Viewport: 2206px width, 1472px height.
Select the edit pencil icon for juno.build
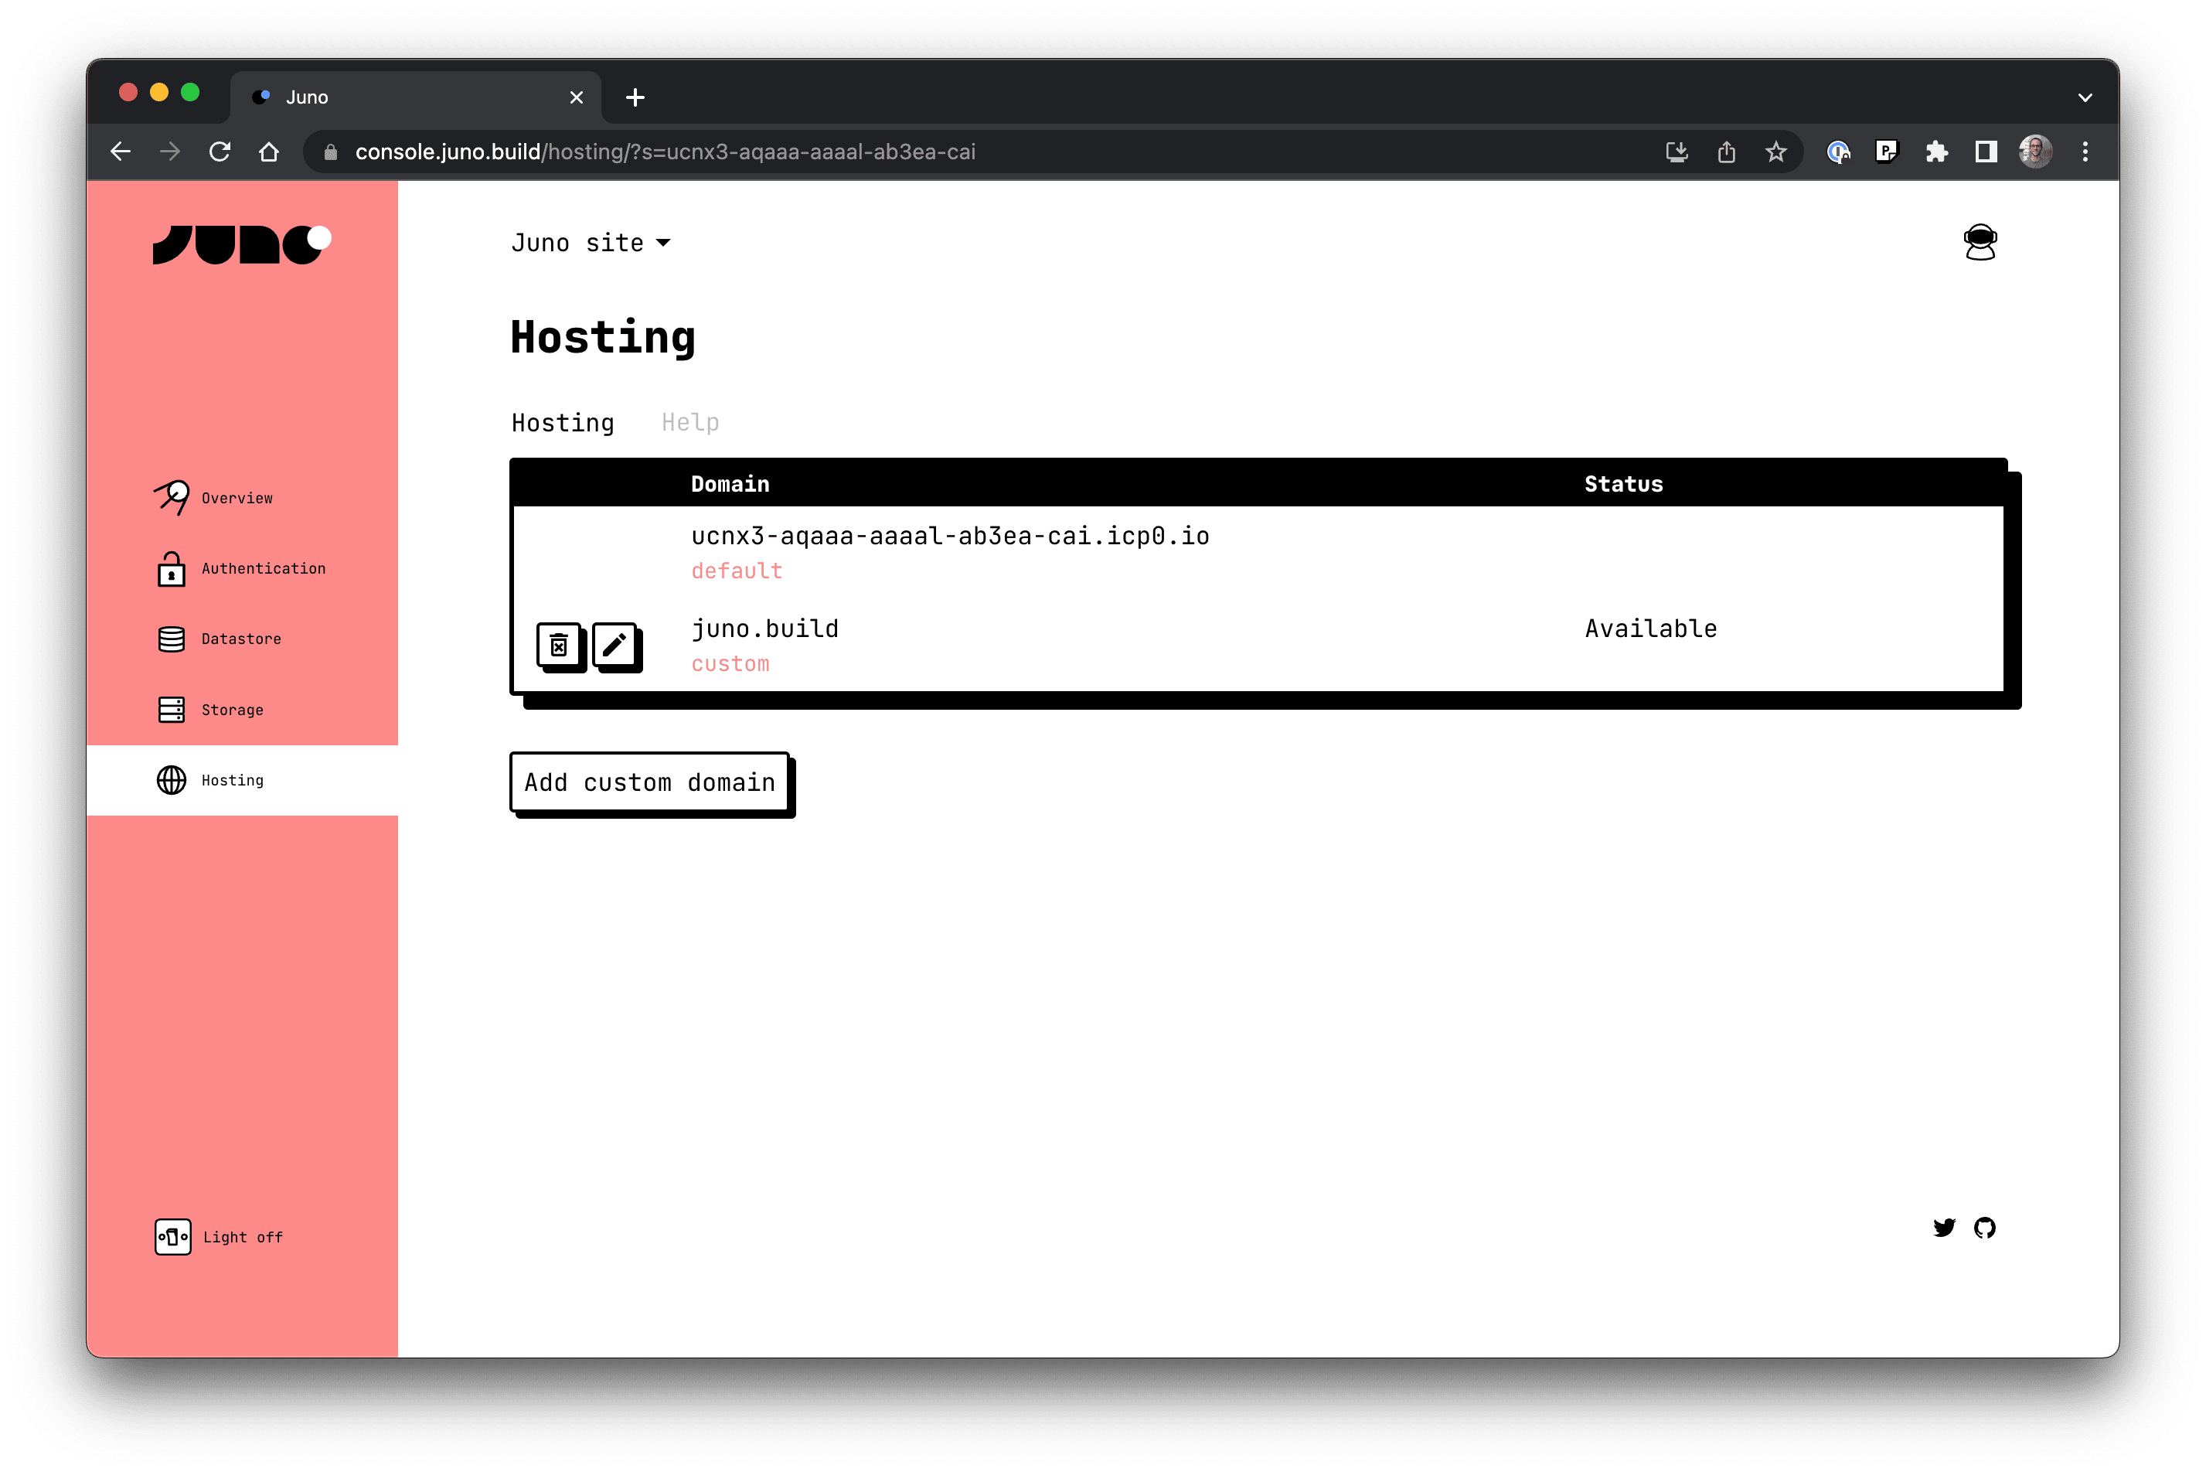click(617, 646)
